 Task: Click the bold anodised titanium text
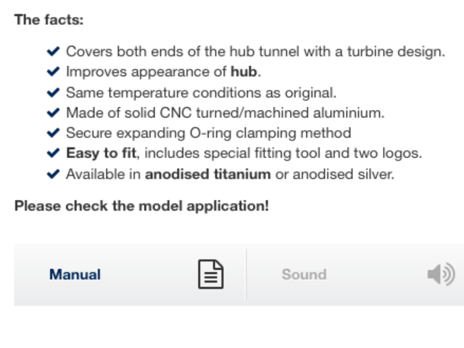(x=208, y=174)
